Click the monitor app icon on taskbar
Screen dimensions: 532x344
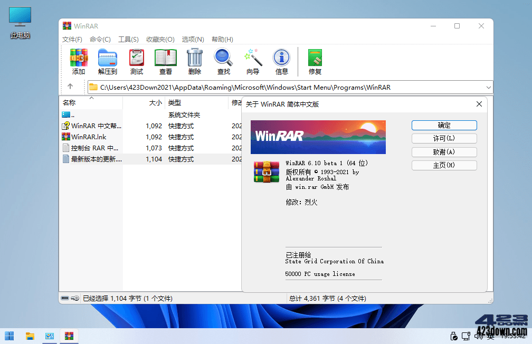(50, 336)
